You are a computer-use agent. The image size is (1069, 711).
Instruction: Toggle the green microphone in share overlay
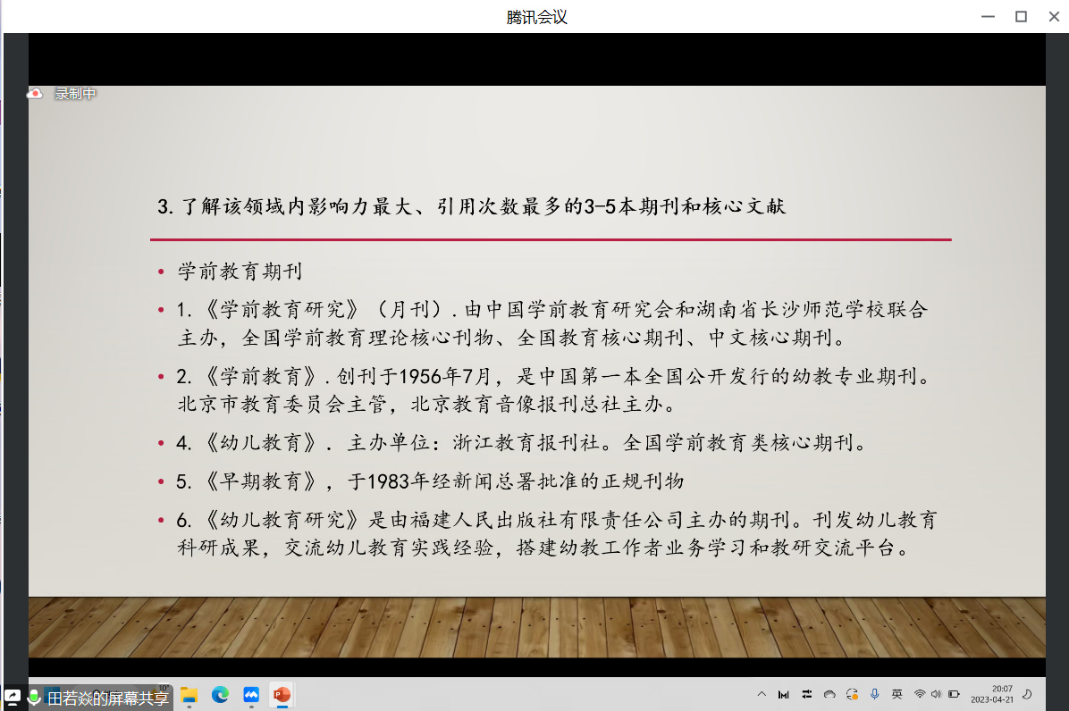(35, 698)
